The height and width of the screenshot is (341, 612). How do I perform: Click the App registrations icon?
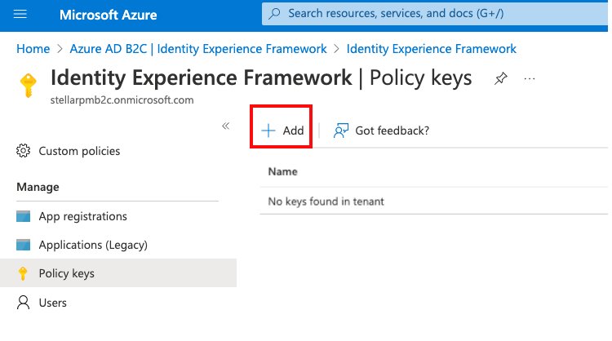[24, 216]
